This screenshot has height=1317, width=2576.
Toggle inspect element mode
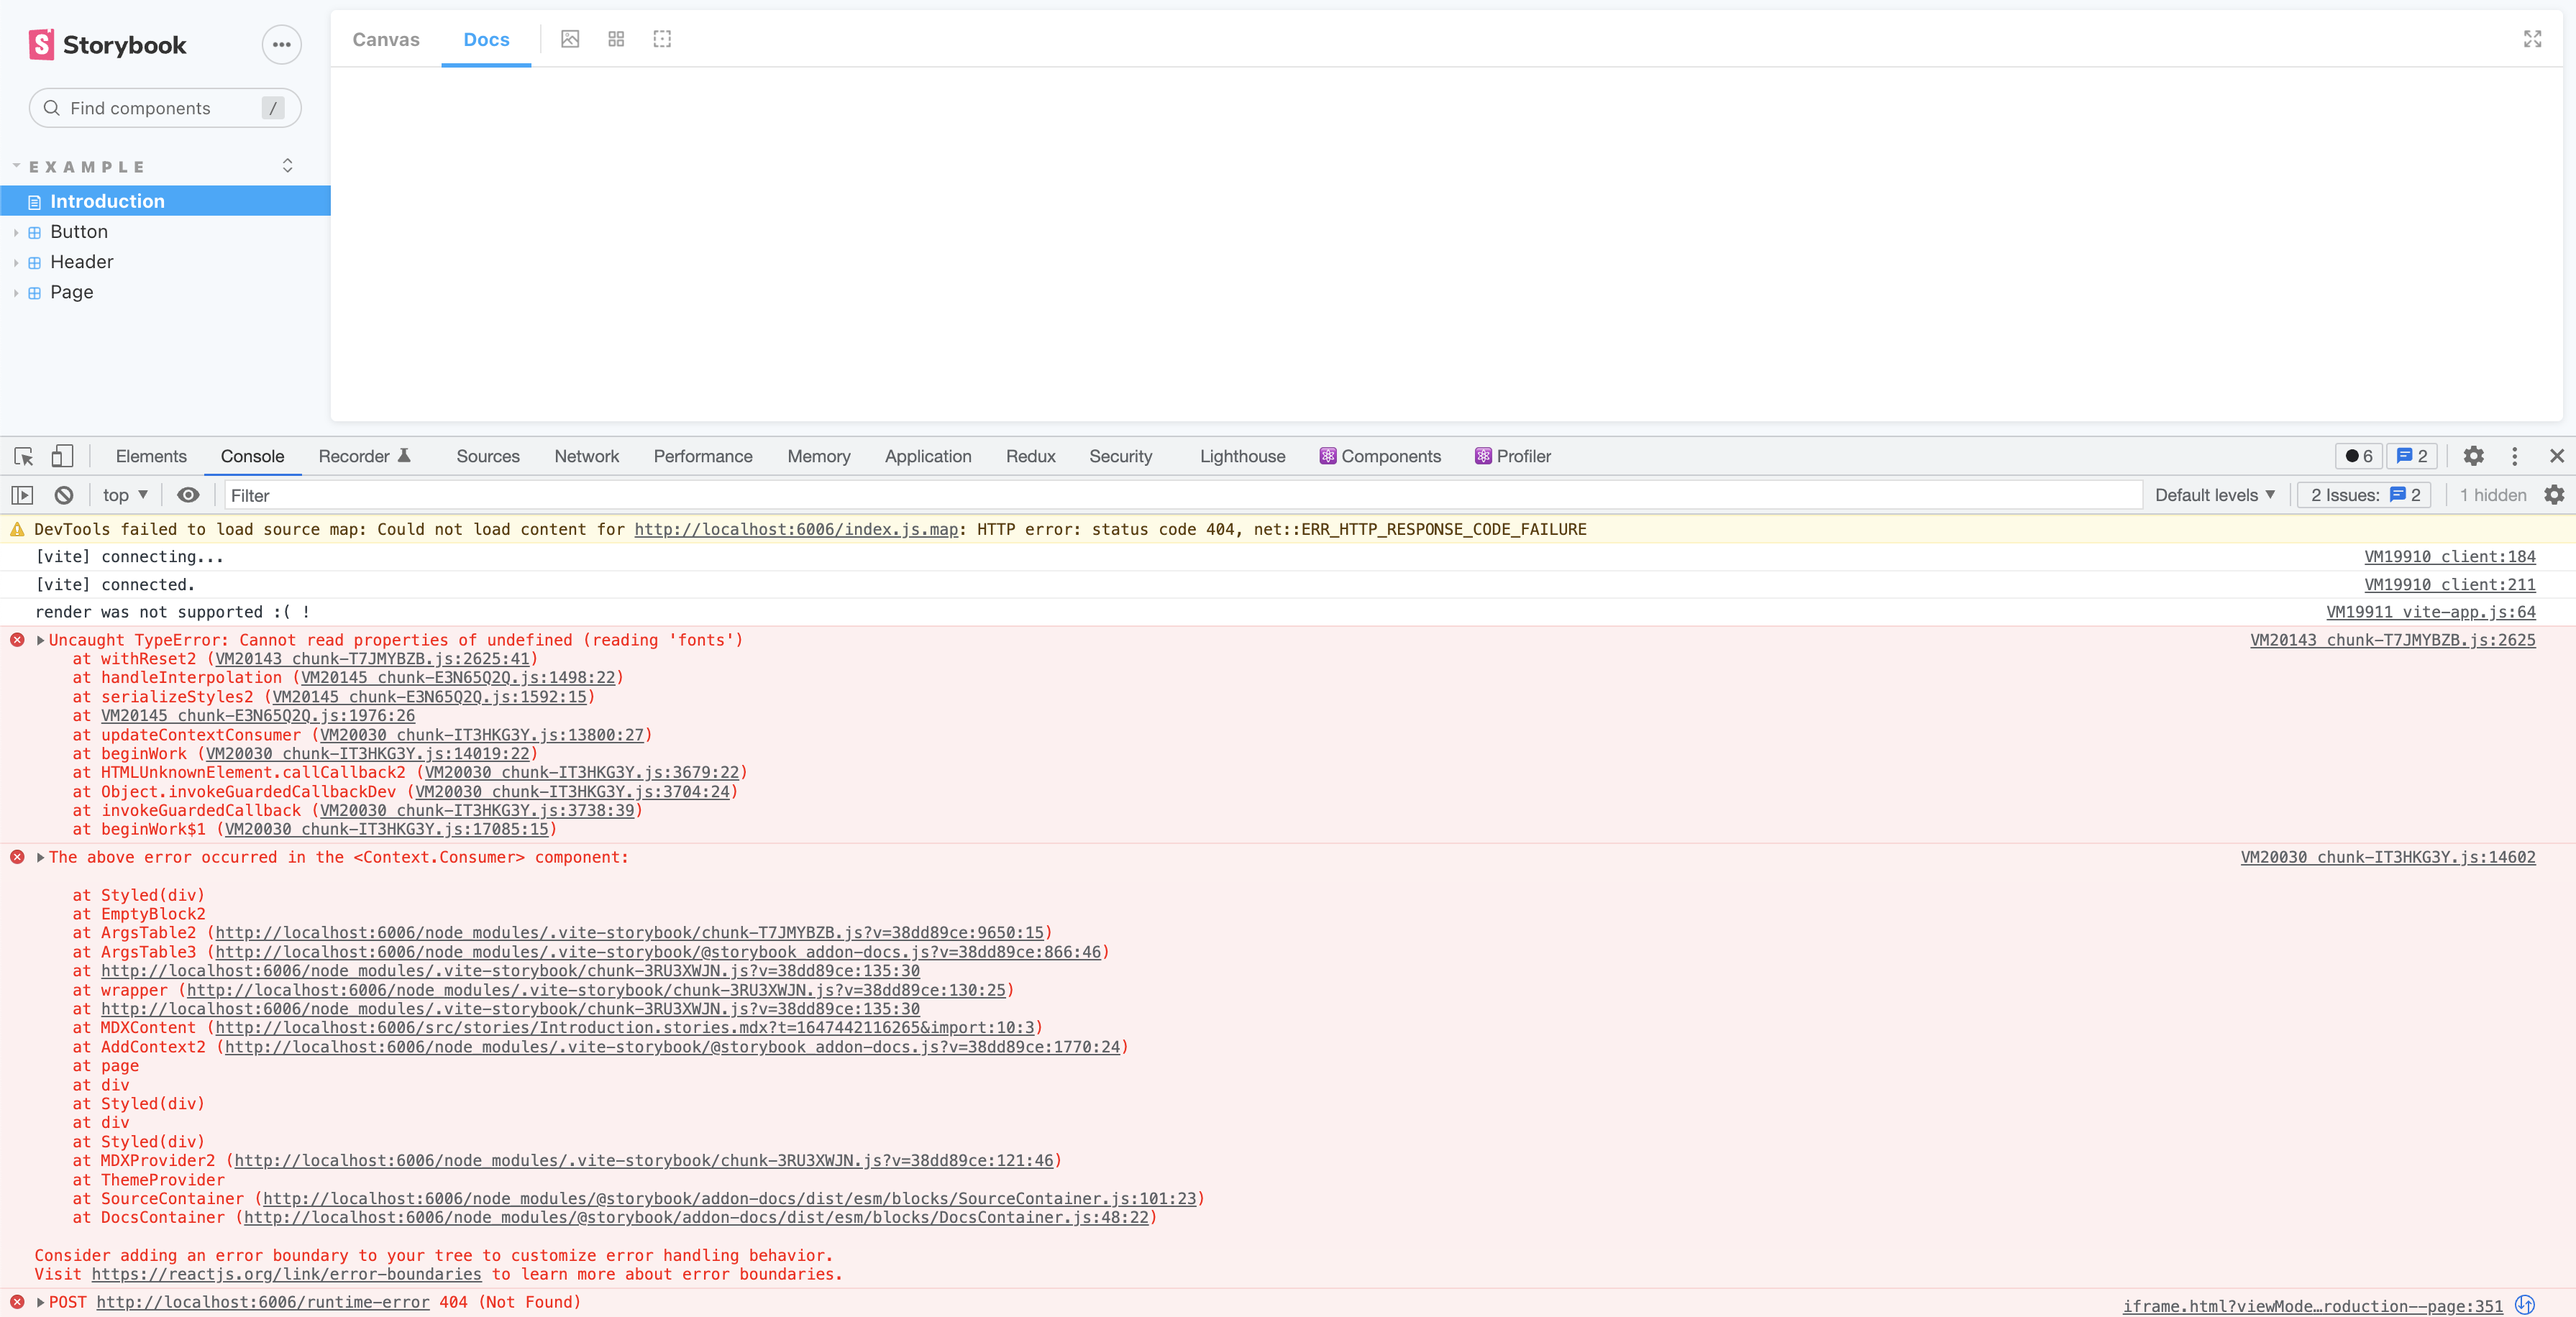[x=22, y=456]
